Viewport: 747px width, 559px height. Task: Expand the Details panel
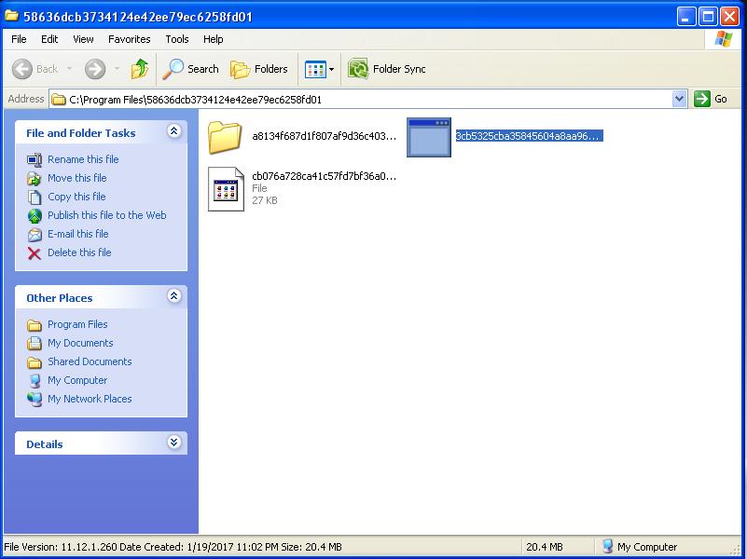173,442
